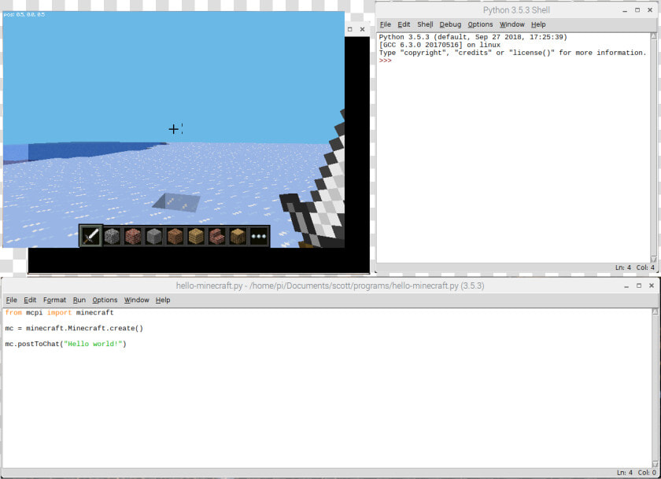Select the brick block hotbar slot
Screen dimensions: 661x479
(133, 236)
